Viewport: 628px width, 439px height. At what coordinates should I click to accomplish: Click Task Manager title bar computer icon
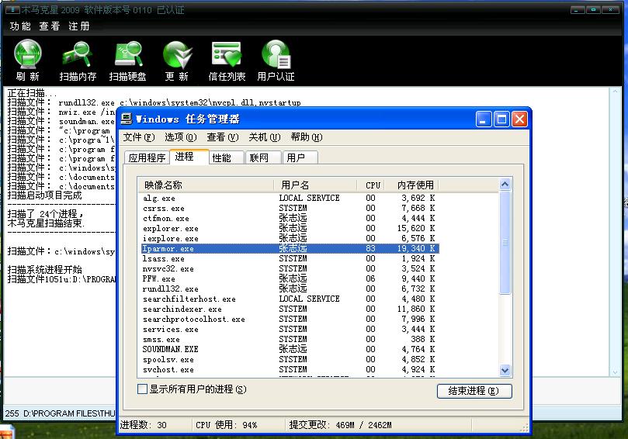pos(127,119)
